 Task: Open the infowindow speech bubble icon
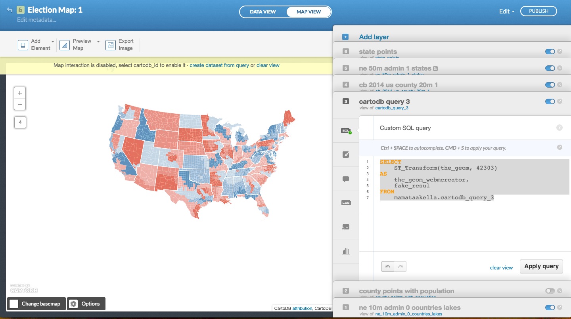pos(346,179)
